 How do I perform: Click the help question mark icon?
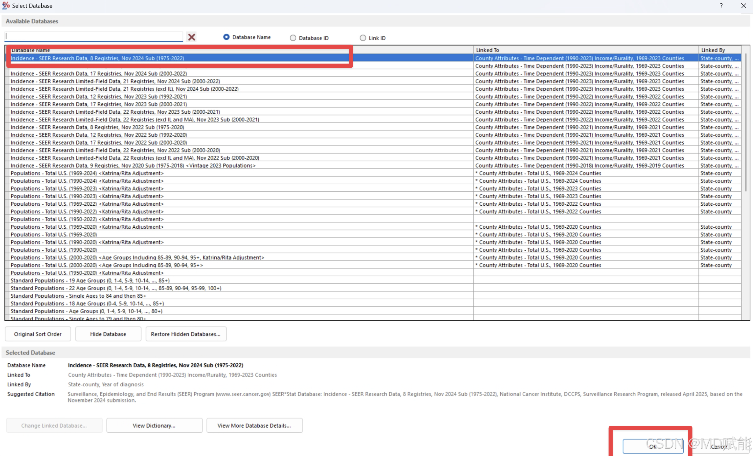pos(721,6)
